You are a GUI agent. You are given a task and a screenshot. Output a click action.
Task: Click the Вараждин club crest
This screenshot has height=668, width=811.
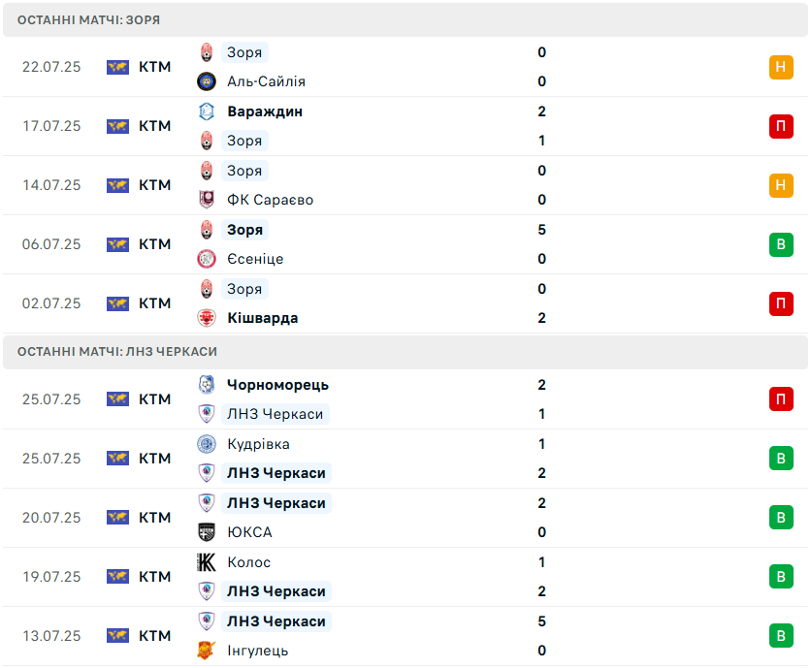[206, 111]
